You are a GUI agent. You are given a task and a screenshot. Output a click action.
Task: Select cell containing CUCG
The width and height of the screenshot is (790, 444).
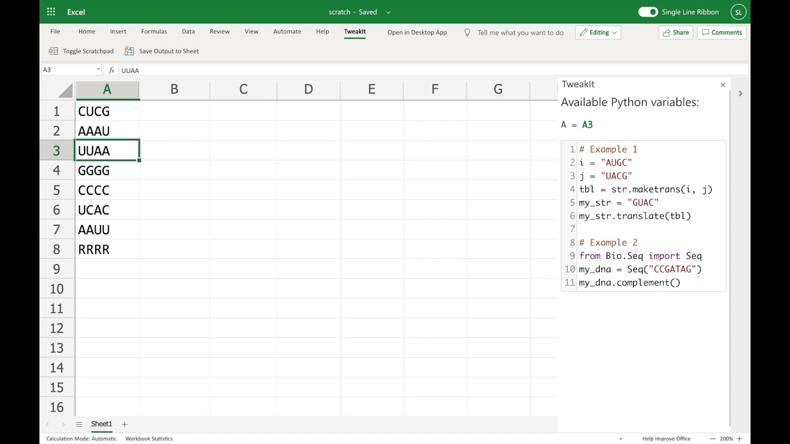(x=107, y=111)
